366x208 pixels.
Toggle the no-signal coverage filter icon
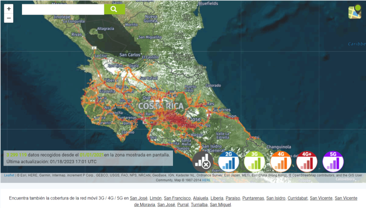click(x=203, y=162)
